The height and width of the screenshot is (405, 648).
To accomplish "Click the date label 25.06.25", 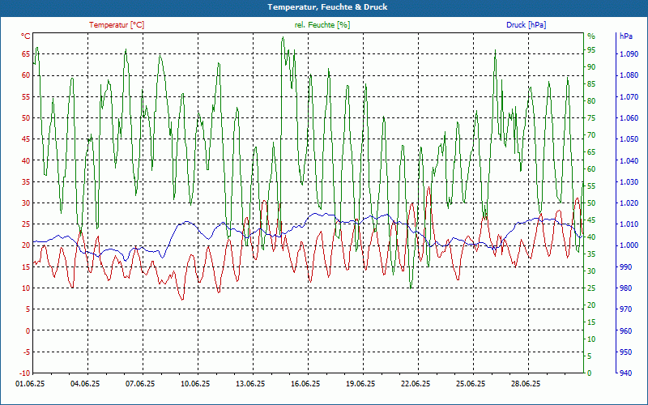I will pos(471,384).
